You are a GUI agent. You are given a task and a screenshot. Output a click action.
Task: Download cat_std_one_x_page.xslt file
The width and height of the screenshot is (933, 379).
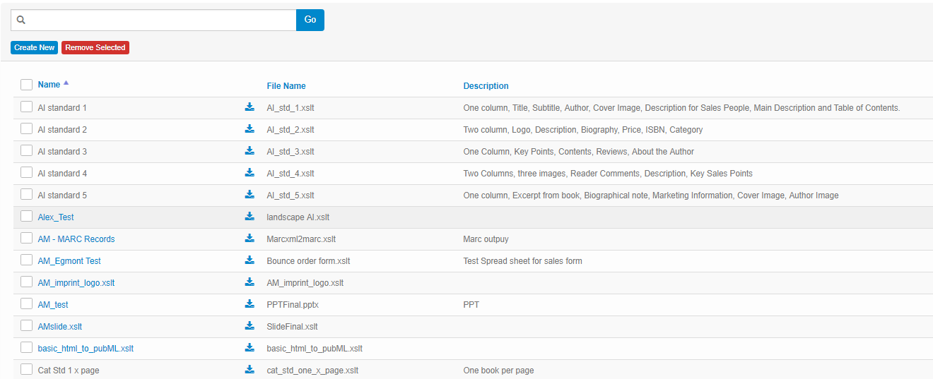(x=250, y=370)
